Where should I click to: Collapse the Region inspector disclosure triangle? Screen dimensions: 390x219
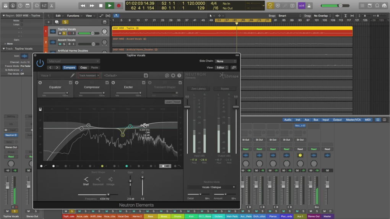(3, 15)
